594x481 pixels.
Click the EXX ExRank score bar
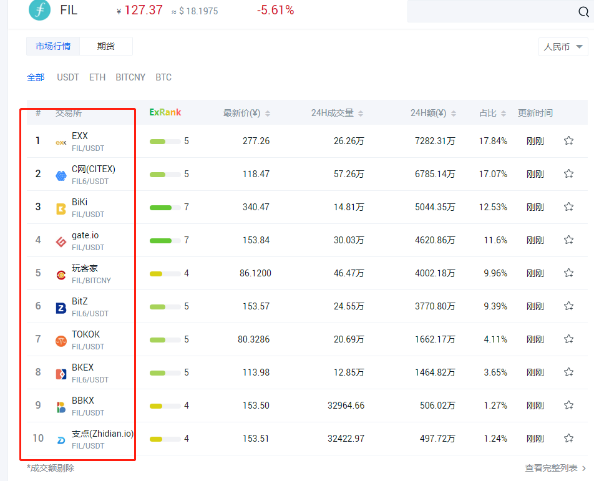click(165, 141)
